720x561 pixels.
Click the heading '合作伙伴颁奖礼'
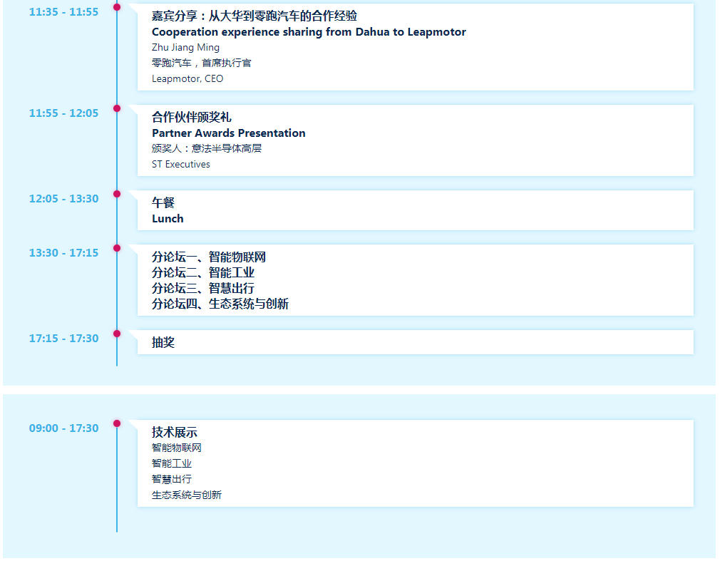point(192,117)
